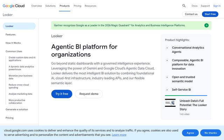Select Pricing in the sidebar
The image size is (224, 140).
pyautogui.click(x=9, y=118)
